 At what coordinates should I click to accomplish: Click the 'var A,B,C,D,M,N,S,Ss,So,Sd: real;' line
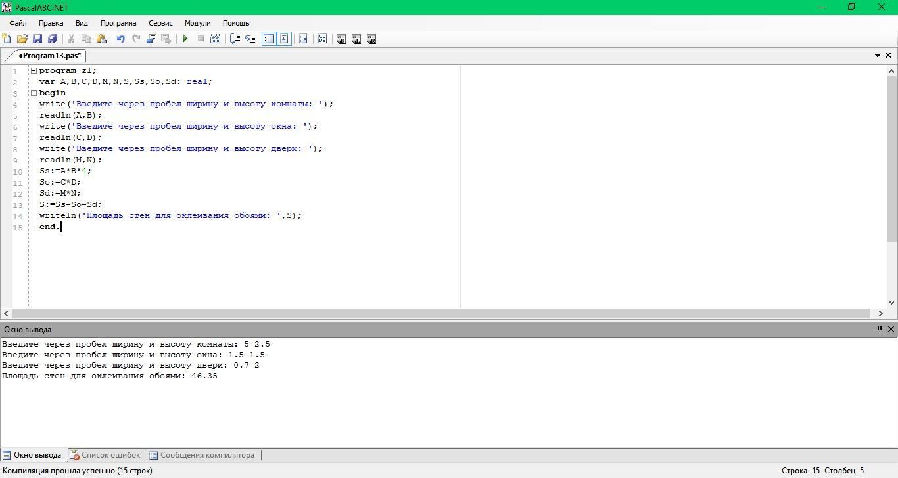coord(126,81)
